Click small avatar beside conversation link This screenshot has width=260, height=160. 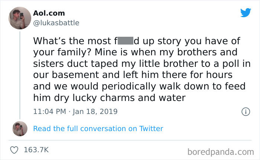point(19,128)
